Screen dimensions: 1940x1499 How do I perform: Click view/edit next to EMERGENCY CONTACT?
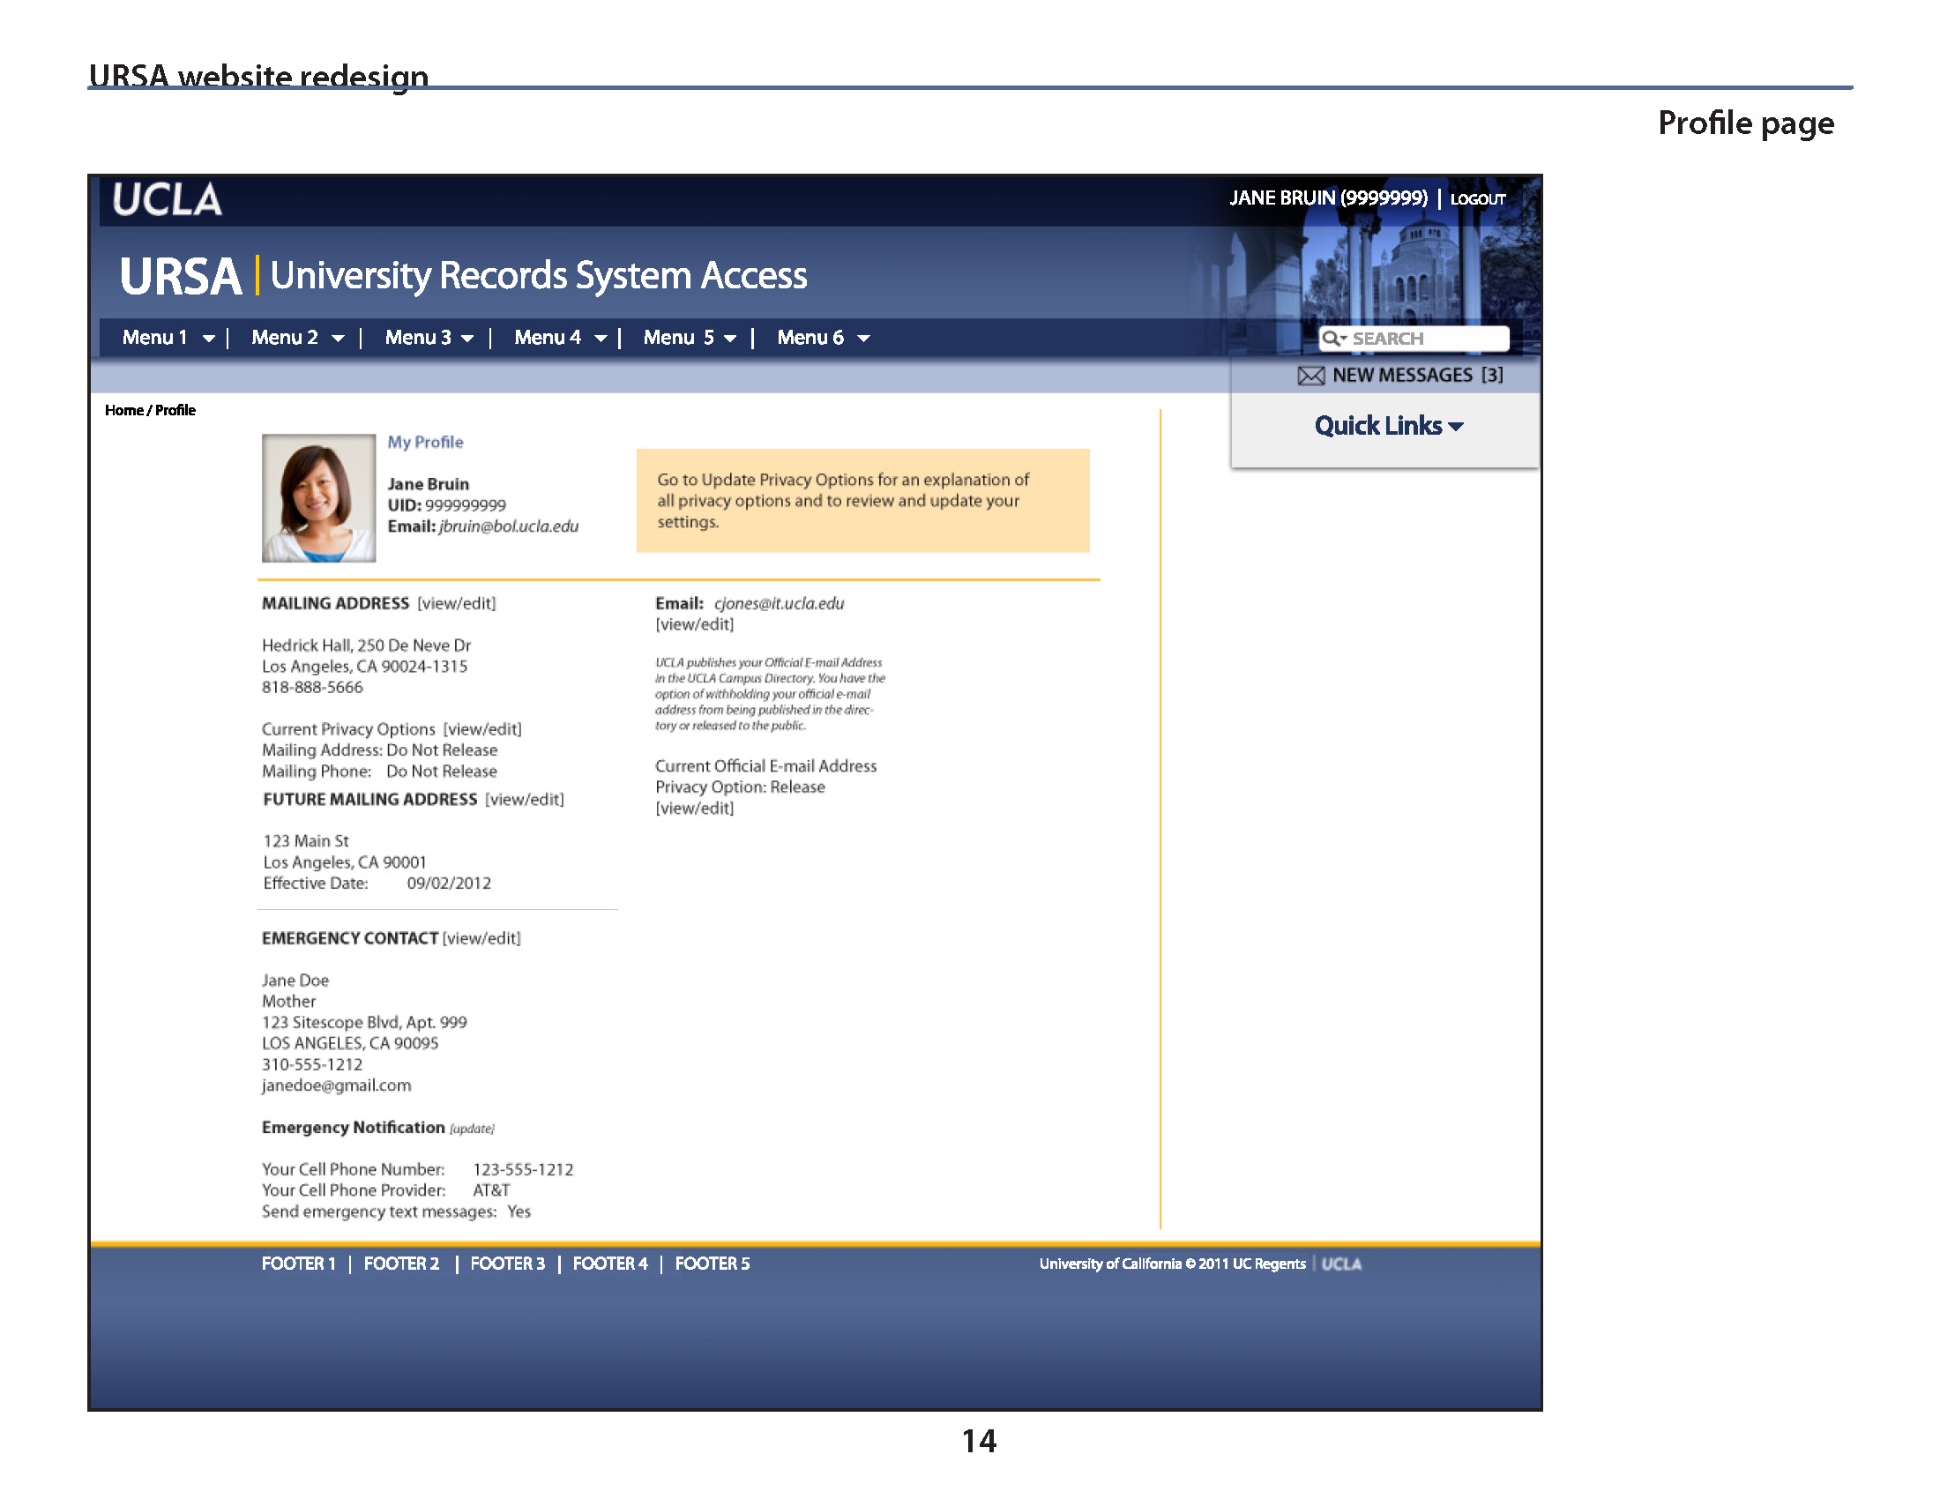[x=481, y=939]
